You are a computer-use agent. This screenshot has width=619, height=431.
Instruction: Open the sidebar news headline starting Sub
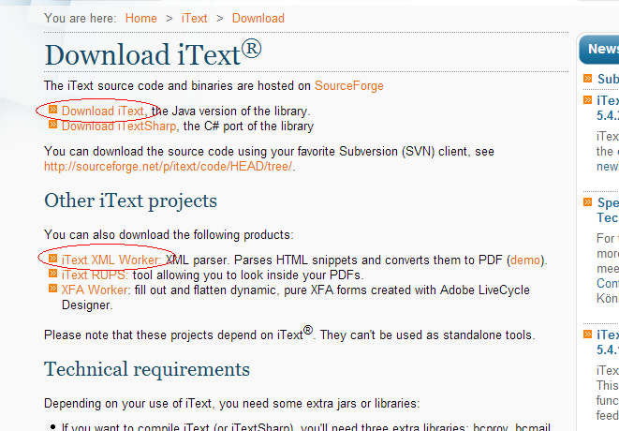(x=608, y=79)
